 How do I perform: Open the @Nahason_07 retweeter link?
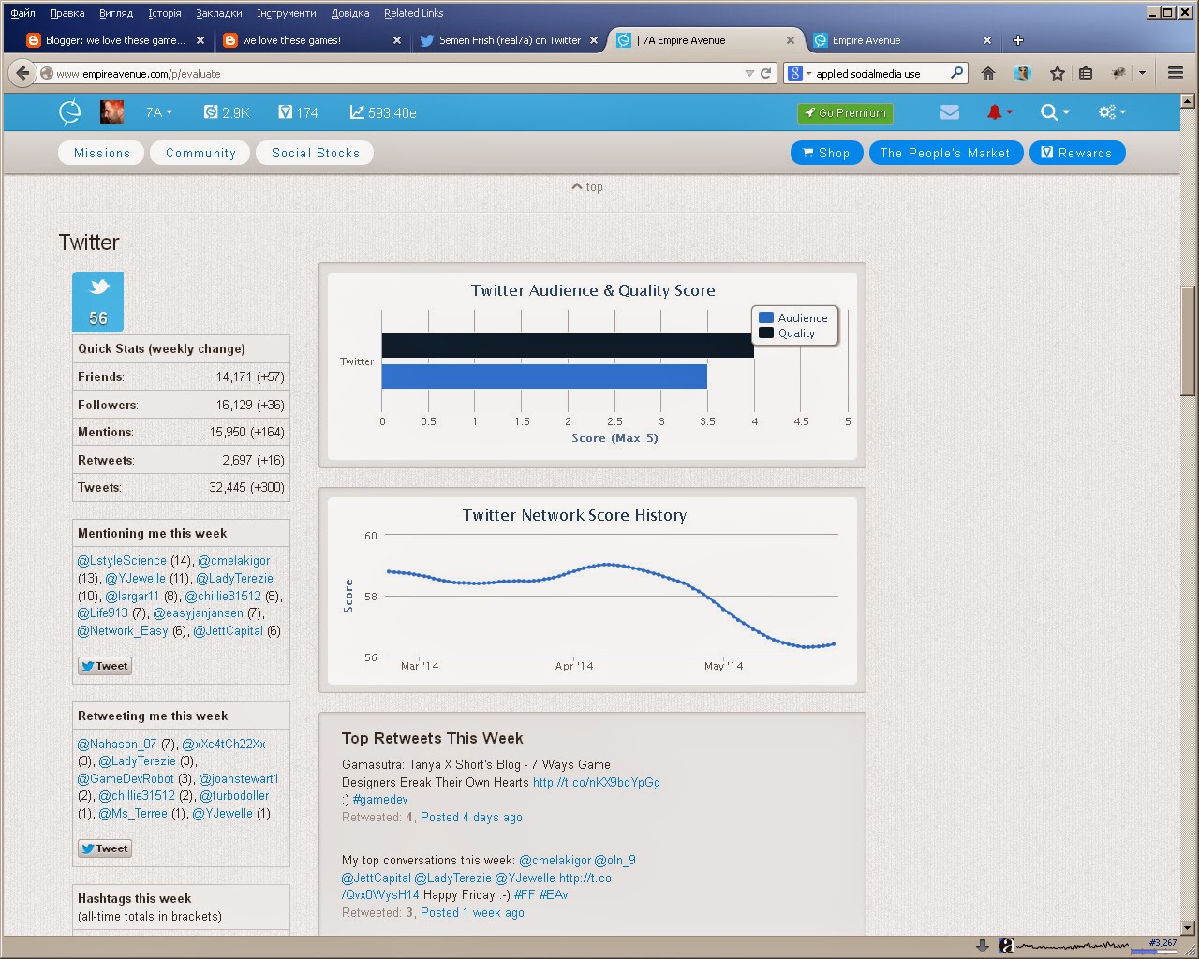[117, 745]
